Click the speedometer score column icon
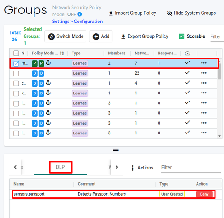The height and width of the screenshot is (218, 224). coord(187,53)
